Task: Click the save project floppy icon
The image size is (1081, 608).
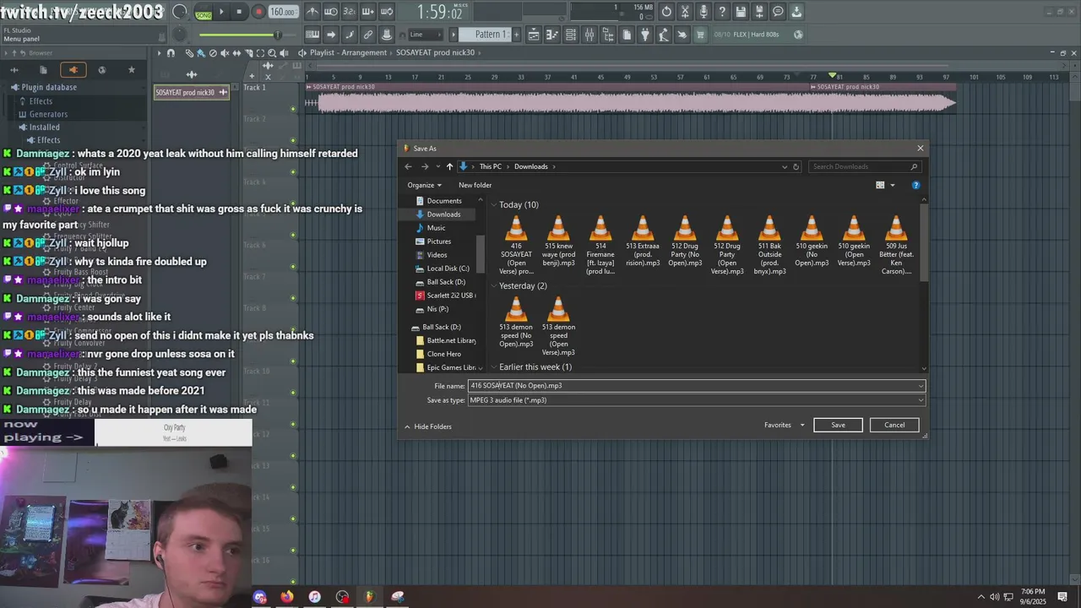Action: 741,12
